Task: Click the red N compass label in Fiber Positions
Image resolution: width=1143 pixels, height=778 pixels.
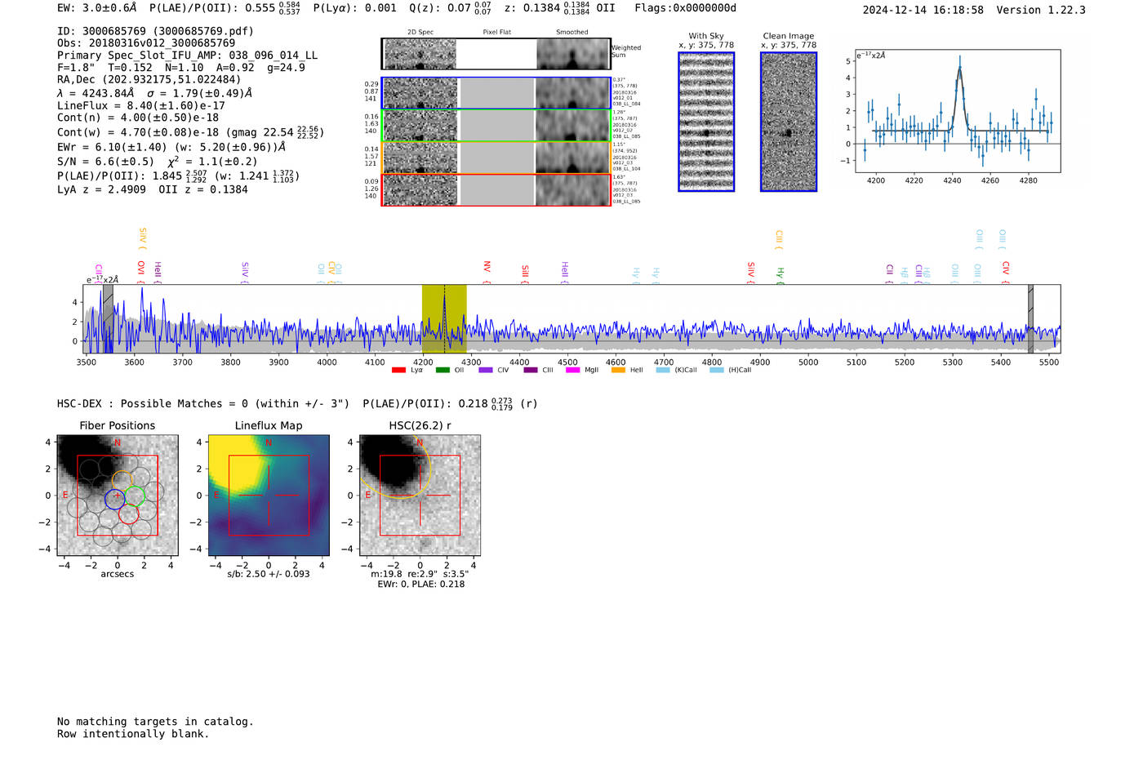Action: point(118,443)
